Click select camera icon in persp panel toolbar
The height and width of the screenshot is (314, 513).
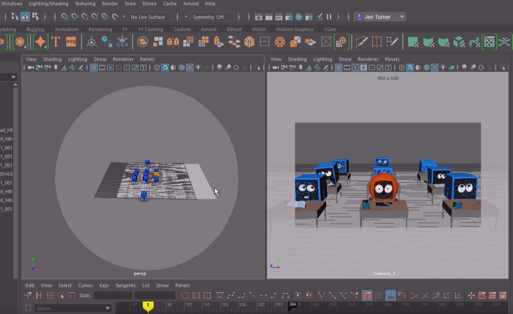(x=30, y=68)
